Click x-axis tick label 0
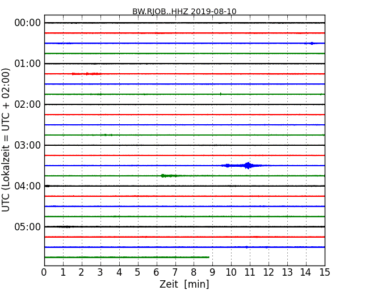Image resolution: width=369 pixels, height=295 pixels. click(x=44, y=272)
